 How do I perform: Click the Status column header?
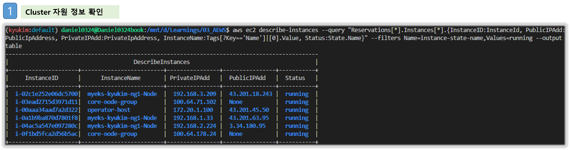pos(295,78)
